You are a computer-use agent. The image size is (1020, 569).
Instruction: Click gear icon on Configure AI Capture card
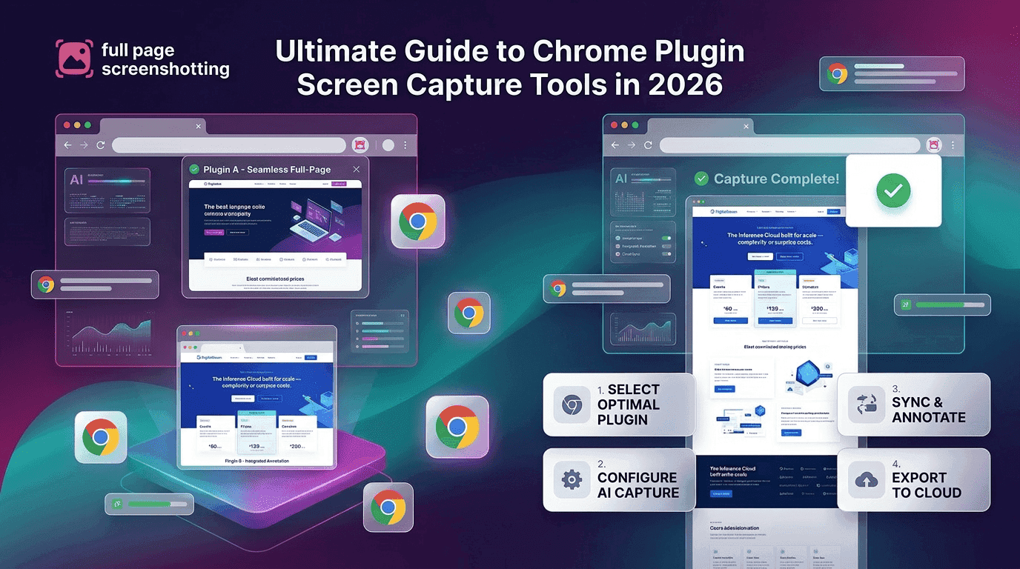pos(572,480)
